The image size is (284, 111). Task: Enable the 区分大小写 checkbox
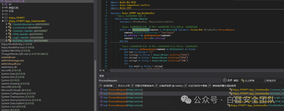click(115, 86)
